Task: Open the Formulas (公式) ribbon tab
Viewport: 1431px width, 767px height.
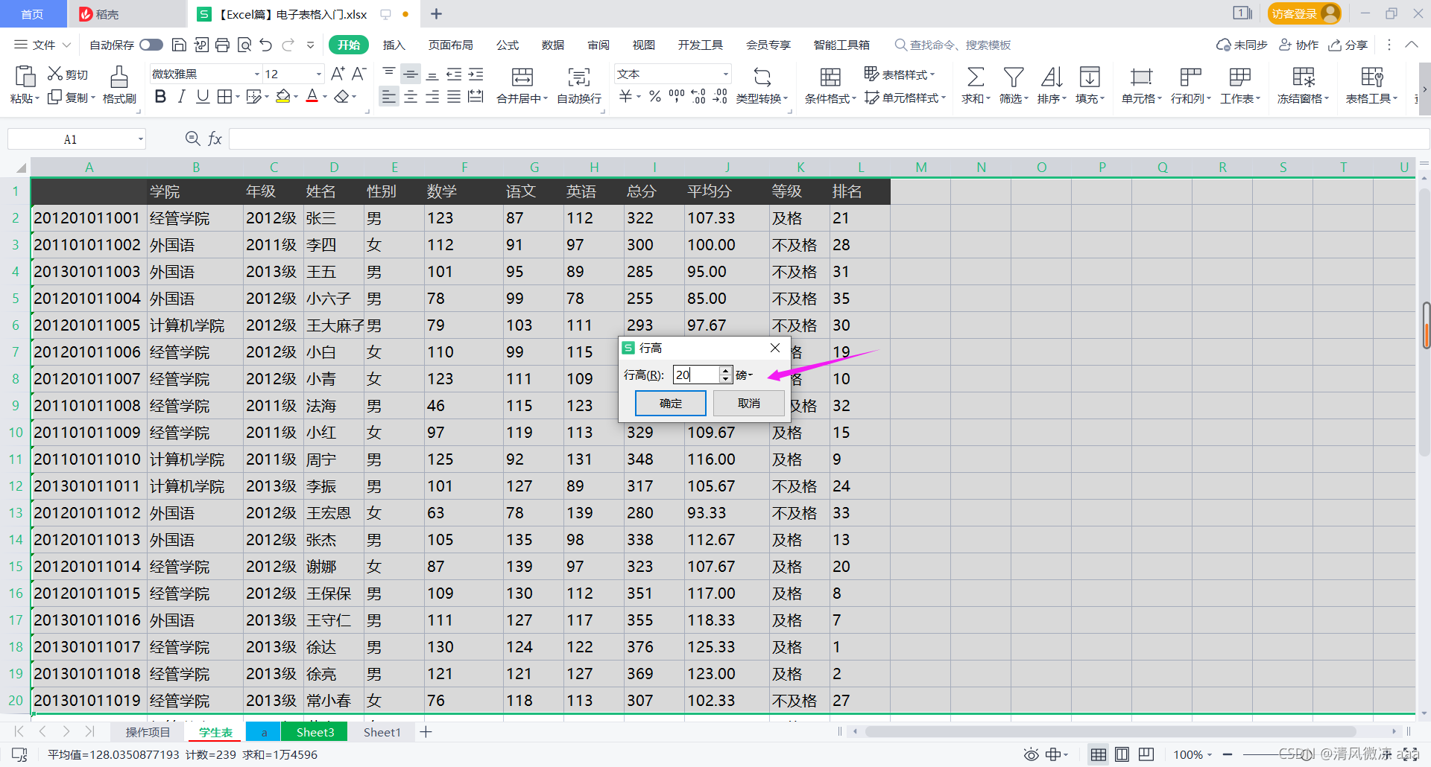Action: (508, 45)
